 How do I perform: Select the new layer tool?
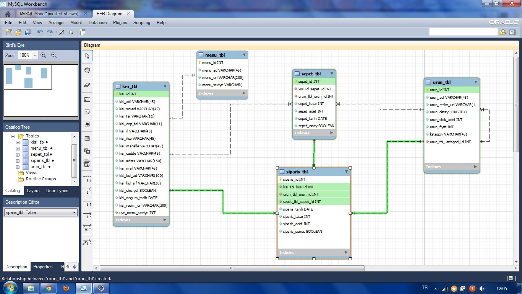87,100
